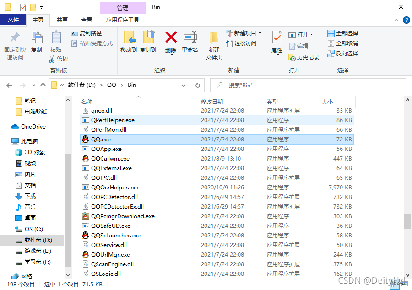
Task: Click the Pin to Quick access icon
Action: coord(15,37)
